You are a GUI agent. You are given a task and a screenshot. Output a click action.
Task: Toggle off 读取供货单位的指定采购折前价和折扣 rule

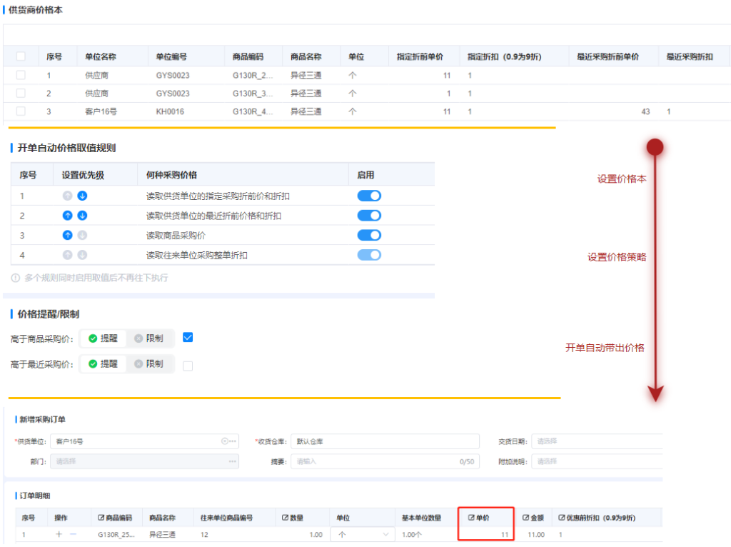click(369, 196)
